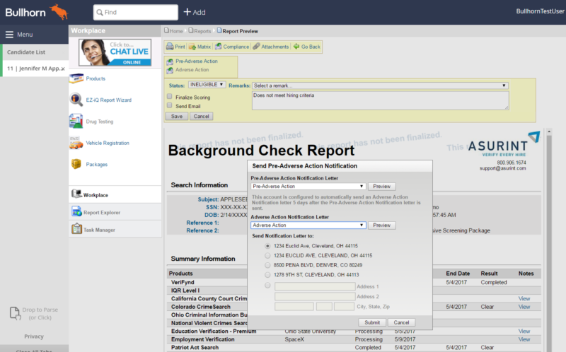Click the Find search field
Screen dimensions: 566x352
[x=136, y=12]
